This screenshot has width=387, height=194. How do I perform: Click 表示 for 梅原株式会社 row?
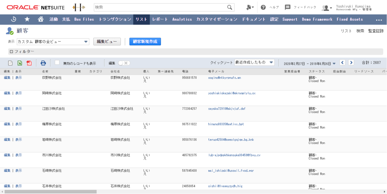pyautogui.click(x=18, y=124)
